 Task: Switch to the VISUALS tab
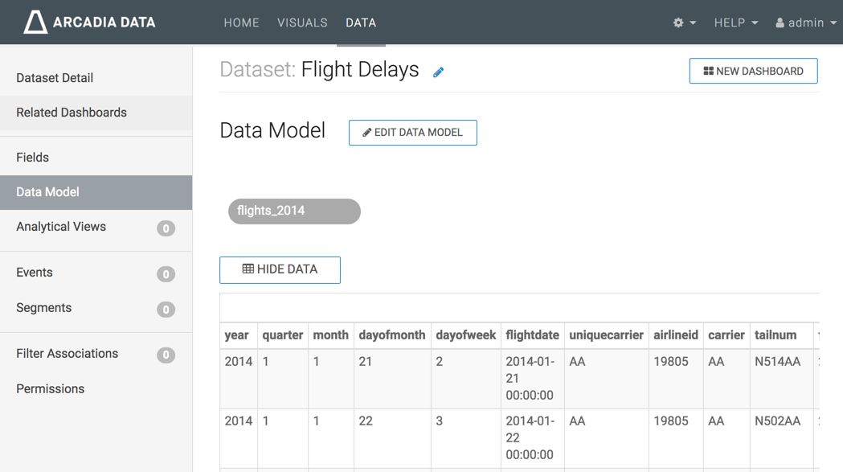click(x=302, y=23)
